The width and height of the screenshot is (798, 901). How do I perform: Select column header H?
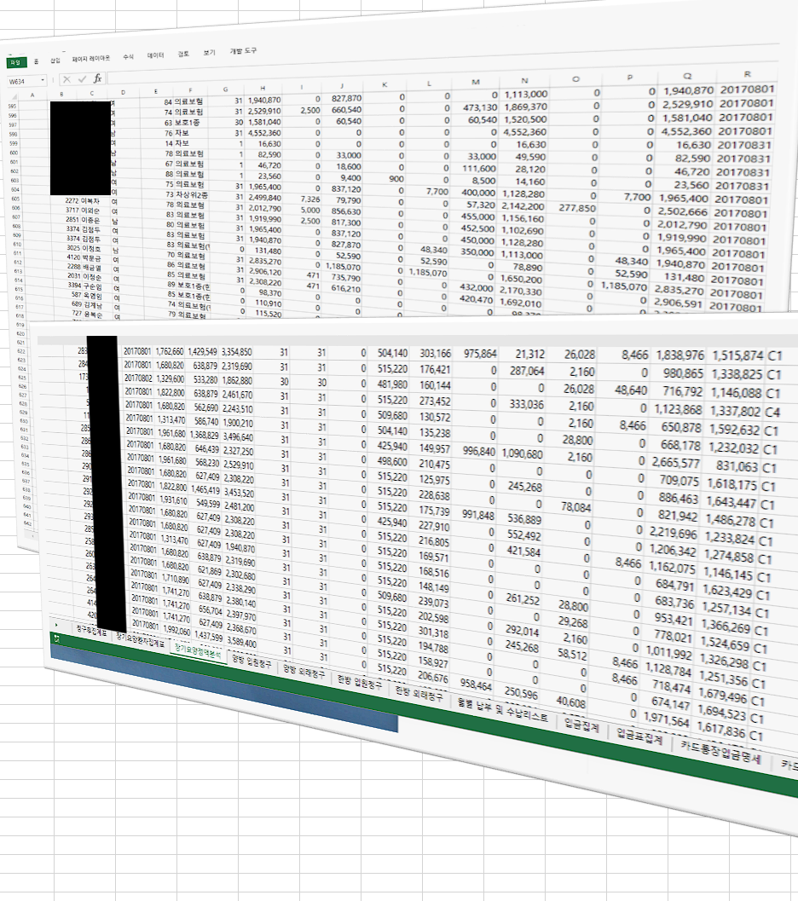point(263,86)
